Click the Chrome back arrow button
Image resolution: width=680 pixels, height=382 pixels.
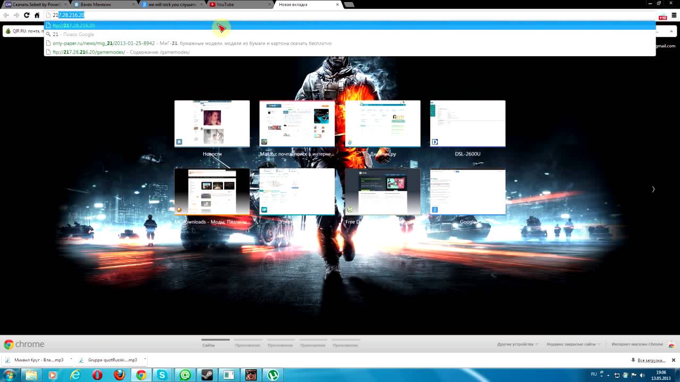[x=6, y=15]
